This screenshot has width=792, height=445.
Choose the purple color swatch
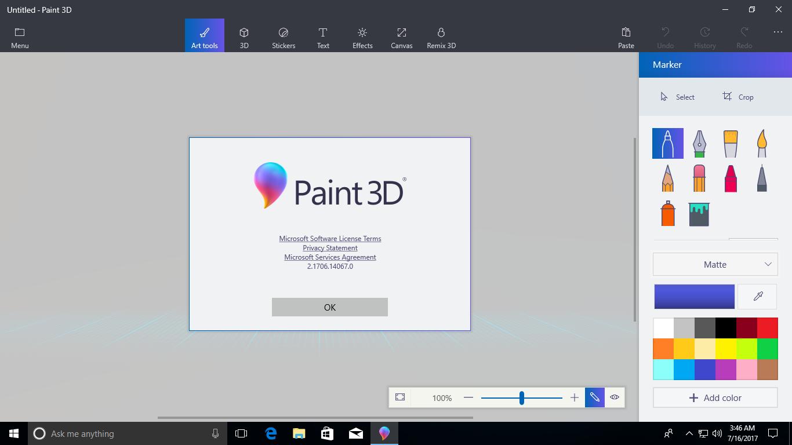[726, 370]
